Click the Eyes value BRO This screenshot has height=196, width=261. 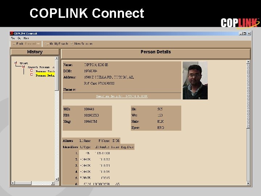coord(161,128)
